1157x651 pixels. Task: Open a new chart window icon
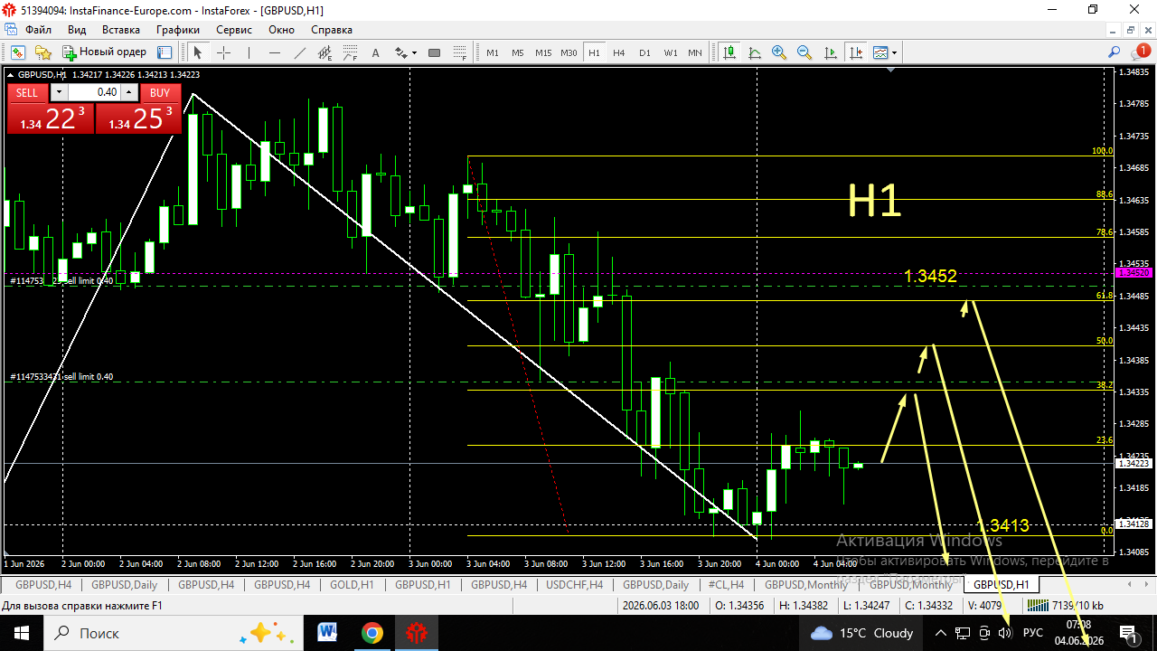click(x=18, y=52)
